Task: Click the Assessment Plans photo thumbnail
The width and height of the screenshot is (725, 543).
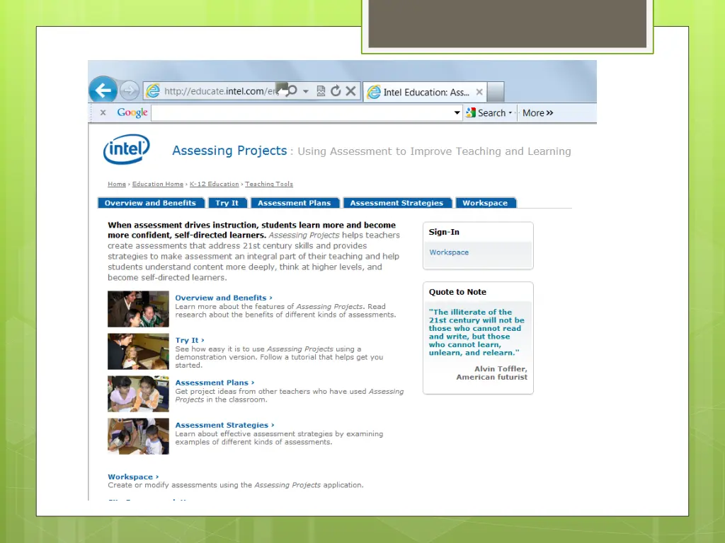Action: (x=138, y=394)
